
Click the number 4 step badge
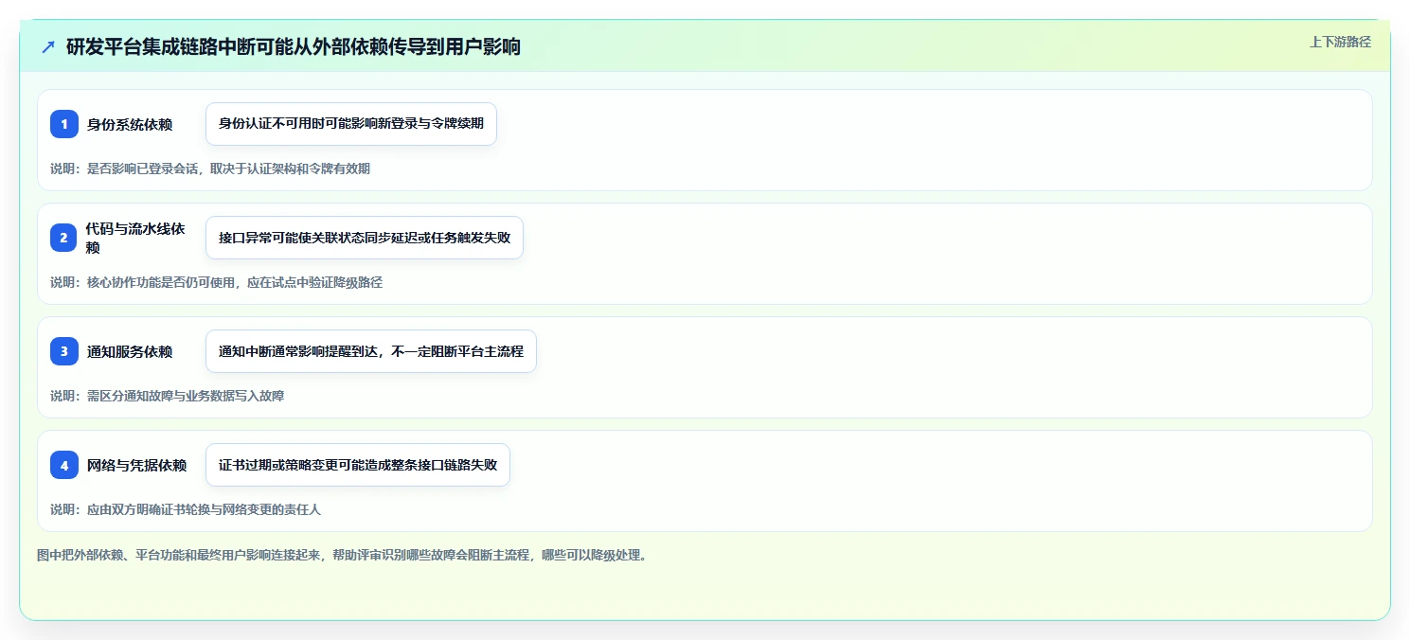tap(64, 465)
